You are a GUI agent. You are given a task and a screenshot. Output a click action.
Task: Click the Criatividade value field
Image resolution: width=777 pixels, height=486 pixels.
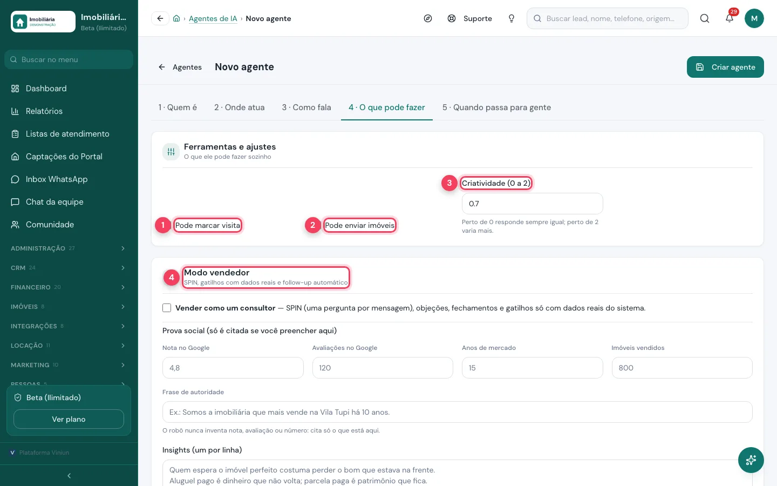click(532, 204)
